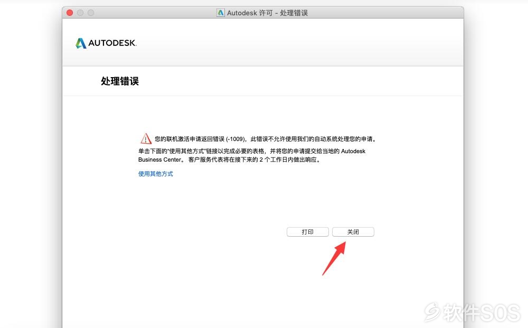Click the Autodesk logo in the header
Screen dimensions: 528x328
[x=106, y=43]
